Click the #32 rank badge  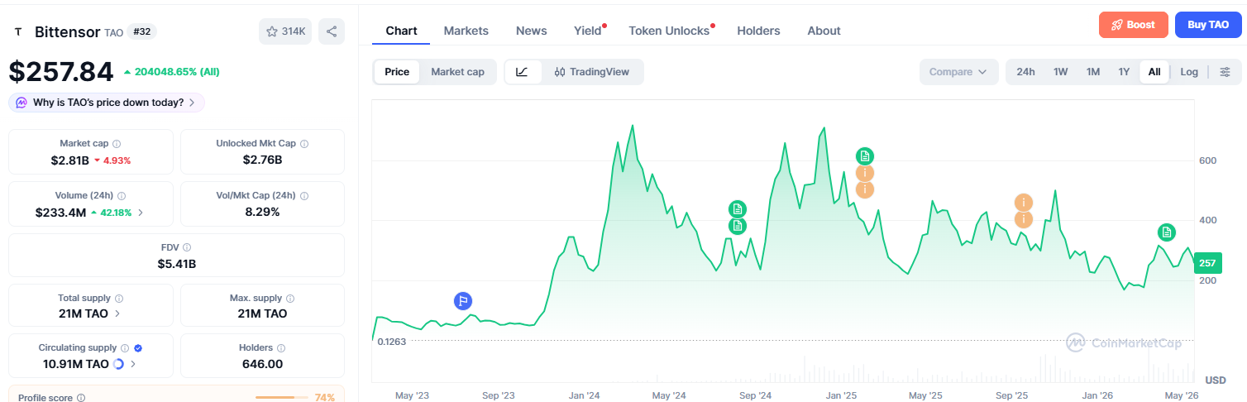coord(142,31)
